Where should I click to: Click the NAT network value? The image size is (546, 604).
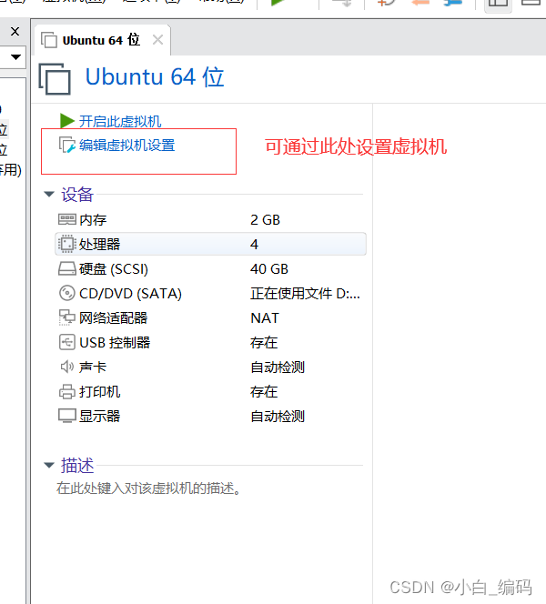tap(265, 318)
